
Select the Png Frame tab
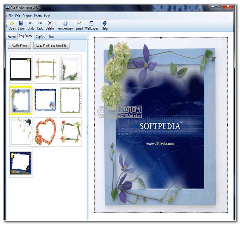click(x=26, y=36)
